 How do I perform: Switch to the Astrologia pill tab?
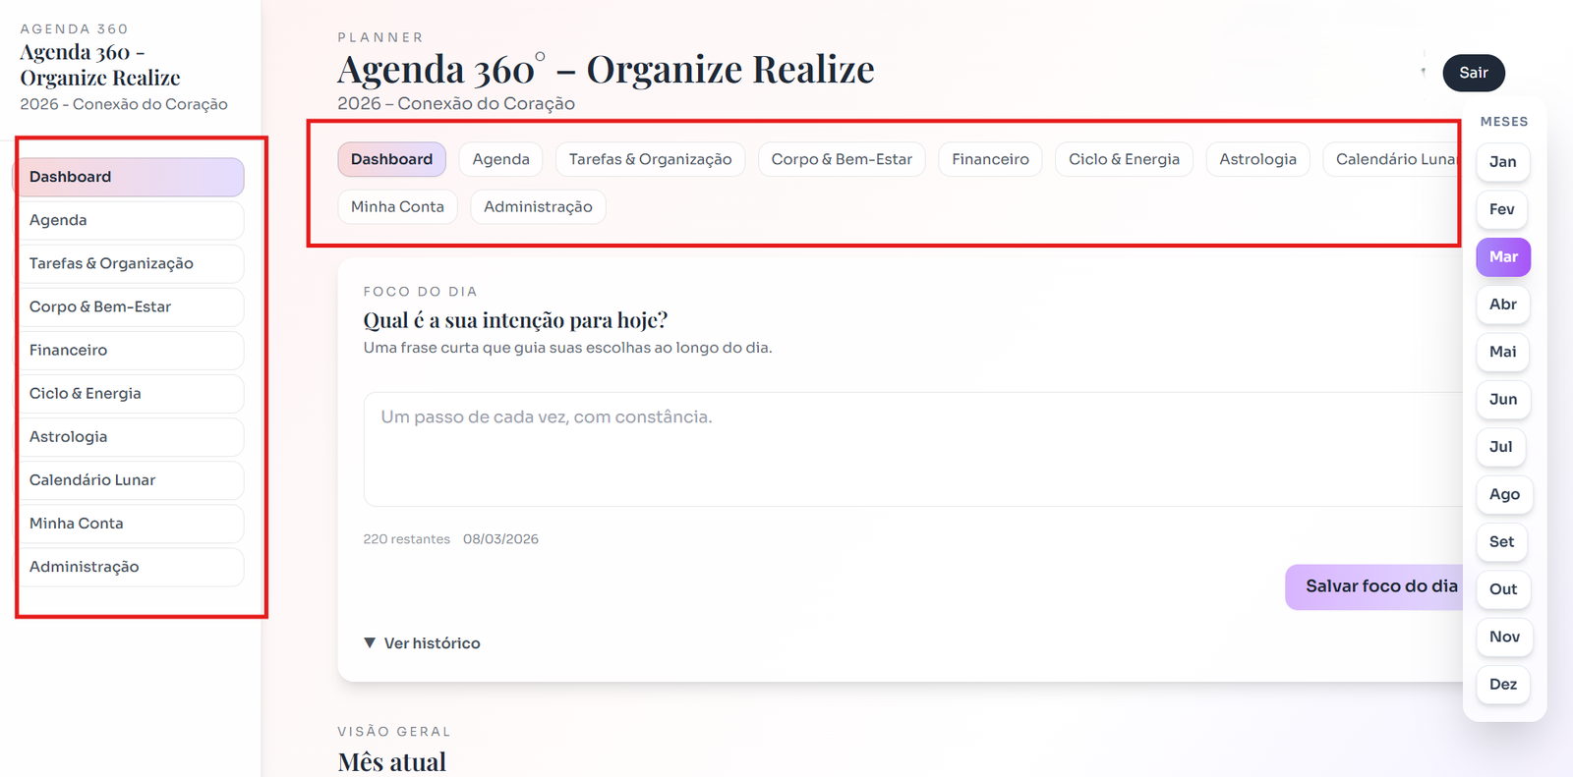point(1257,159)
